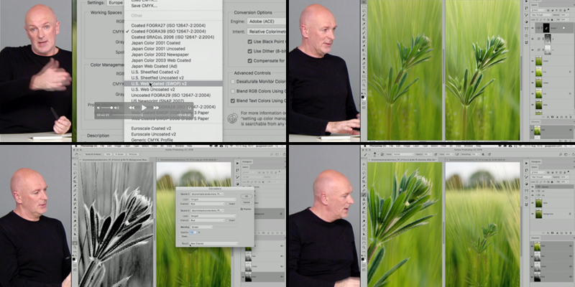Open the Intent Relative Colorimetric dropdown

point(266,32)
